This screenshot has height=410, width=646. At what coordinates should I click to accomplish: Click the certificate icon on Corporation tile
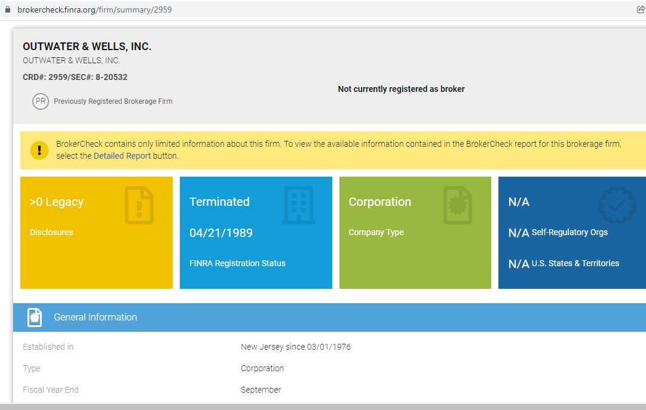click(458, 206)
